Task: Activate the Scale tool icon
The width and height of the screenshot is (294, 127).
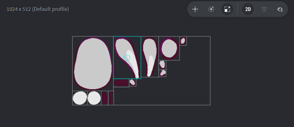Action: coord(227,9)
